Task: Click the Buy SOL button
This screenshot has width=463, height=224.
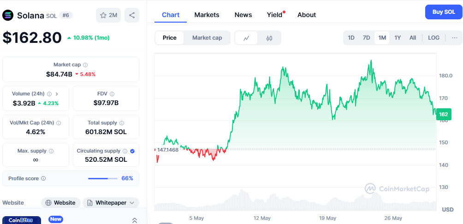Action: pos(444,12)
